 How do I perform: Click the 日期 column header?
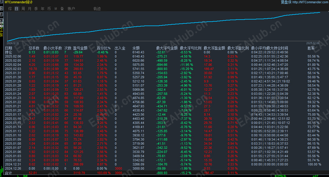point(9,48)
